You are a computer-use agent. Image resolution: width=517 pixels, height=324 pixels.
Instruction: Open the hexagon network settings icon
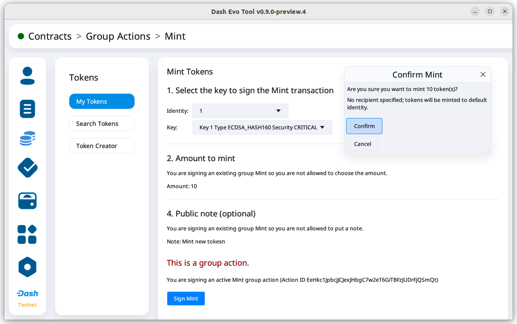27,267
